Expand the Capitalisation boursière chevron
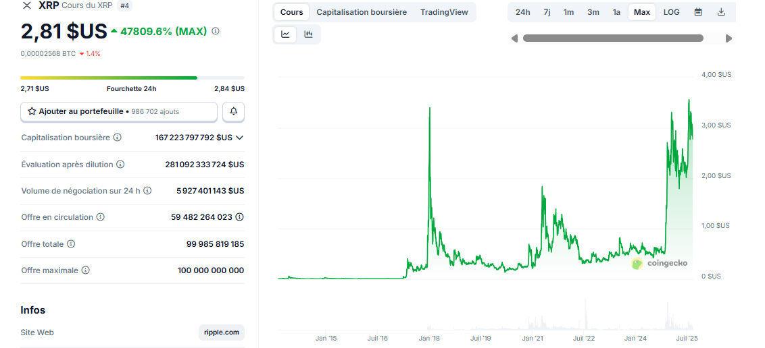Screen dimensions: 765x348 point(239,138)
